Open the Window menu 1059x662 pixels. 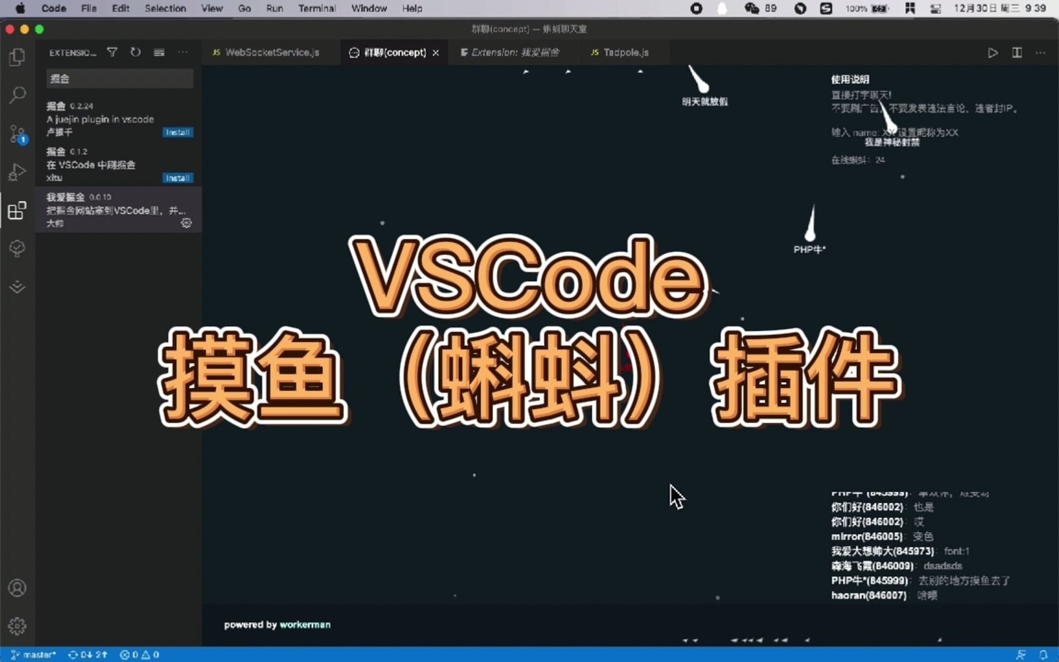click(369, 9)
